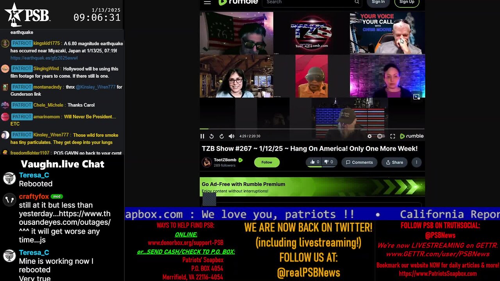Select username Chele_Michele in chat

48,105
